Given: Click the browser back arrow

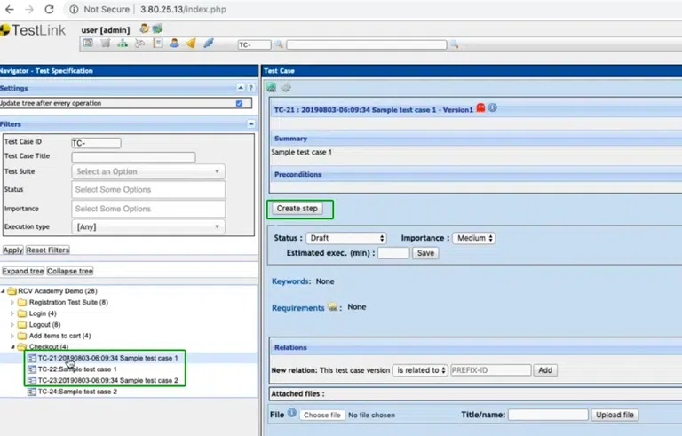Looking at the screenshot, I should pyautogui.click(x=9, y=9).
